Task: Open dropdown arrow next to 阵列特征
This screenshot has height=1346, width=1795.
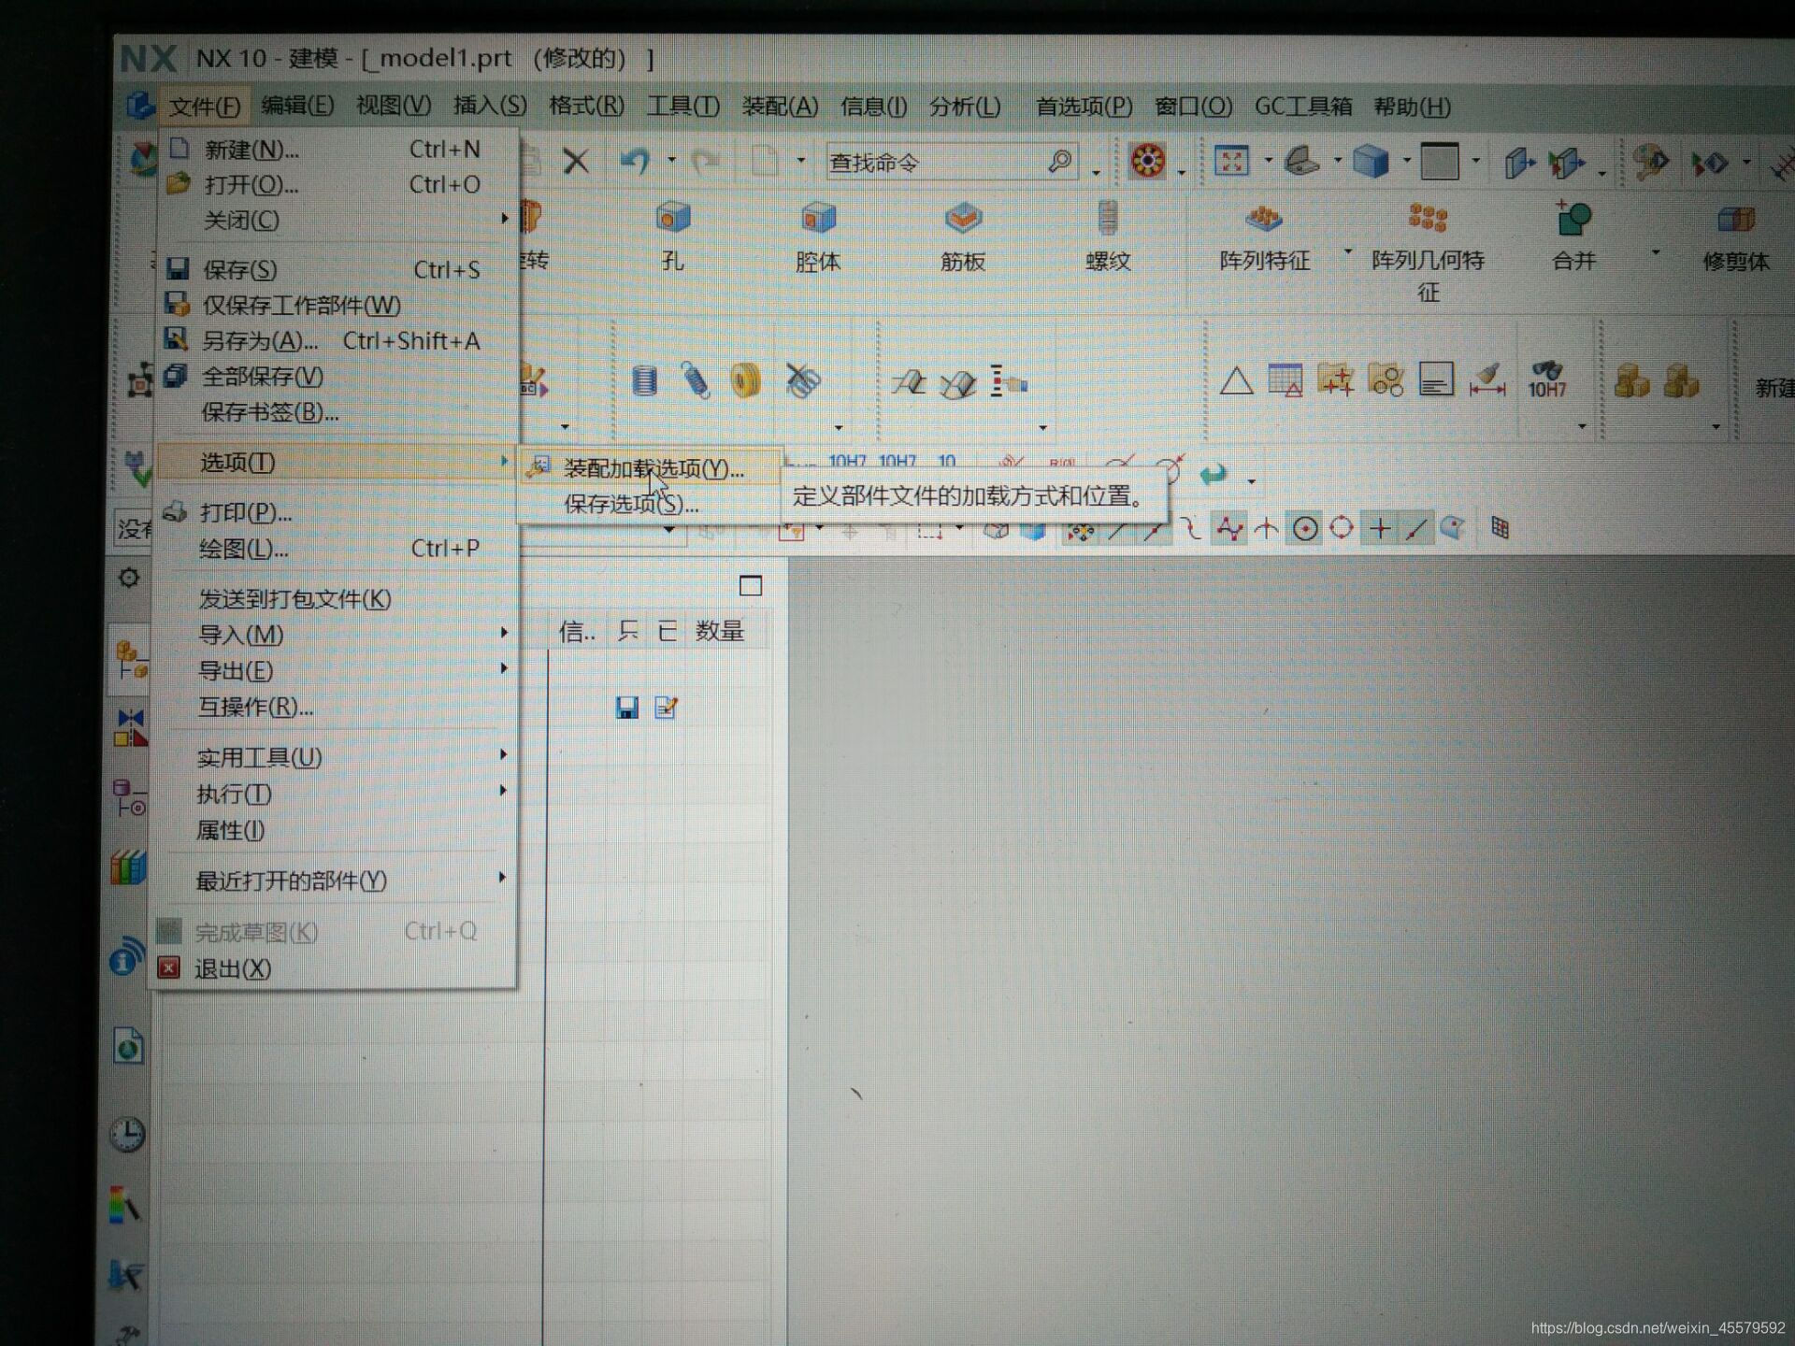Action: 1347,251
